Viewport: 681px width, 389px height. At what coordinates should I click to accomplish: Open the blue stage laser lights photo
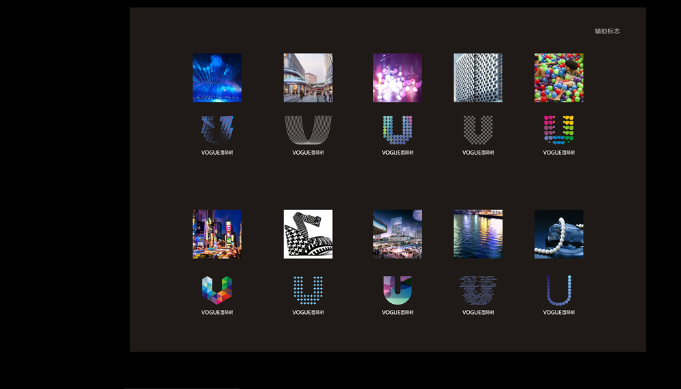217,78
